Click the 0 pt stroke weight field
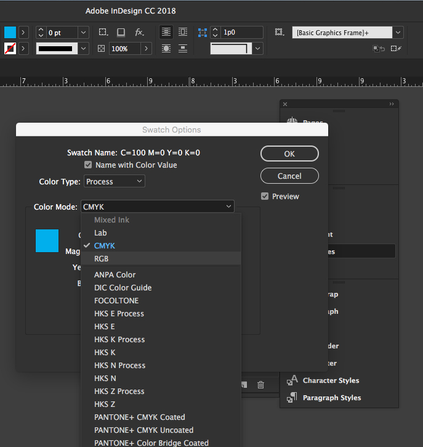 (x=62, y=33)
